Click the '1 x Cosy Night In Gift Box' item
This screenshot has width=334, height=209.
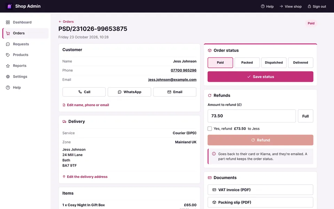(83, 205)
